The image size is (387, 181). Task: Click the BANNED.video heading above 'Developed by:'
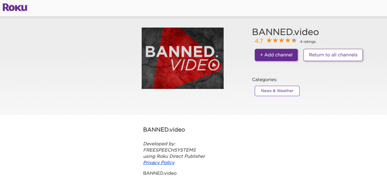[x=164, y=130]
